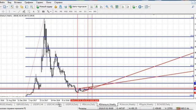Select the Horizontal Line tool
The image size is (196, 110).
coord(14,12)
